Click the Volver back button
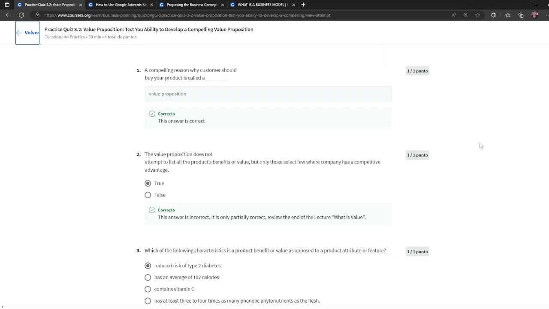Viewport: 549px width, 309px height. (27, 33)
